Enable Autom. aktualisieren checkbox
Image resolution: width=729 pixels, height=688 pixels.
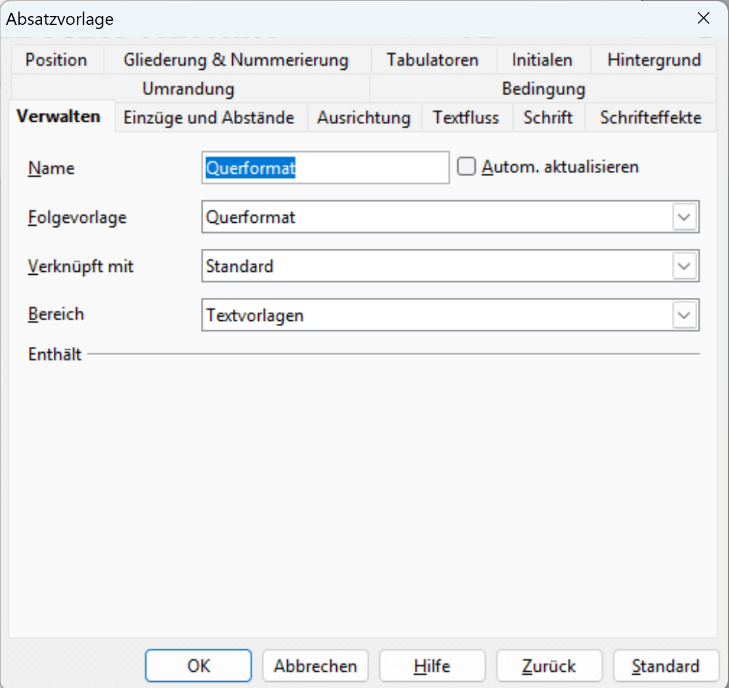coord(466,166)
